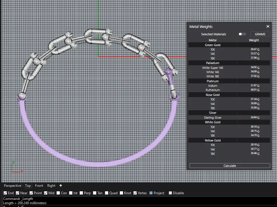Close the Metal Weights panel
This screenshot has width=277, height=207.
[268, 26]
